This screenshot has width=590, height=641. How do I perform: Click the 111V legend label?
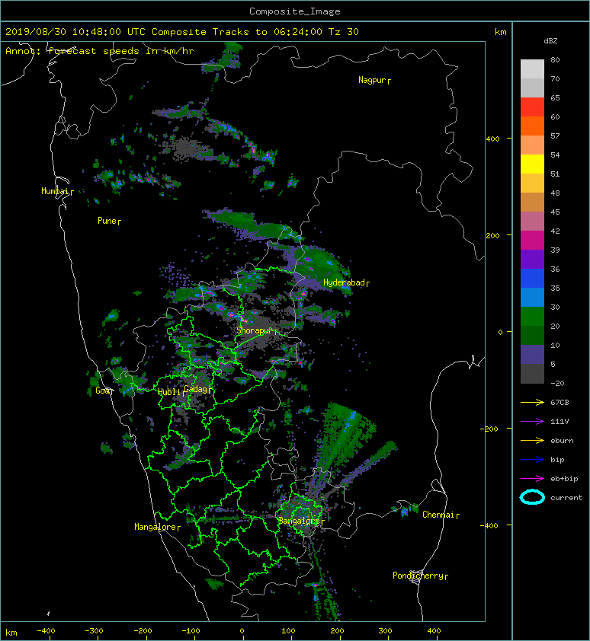[560, 422]
